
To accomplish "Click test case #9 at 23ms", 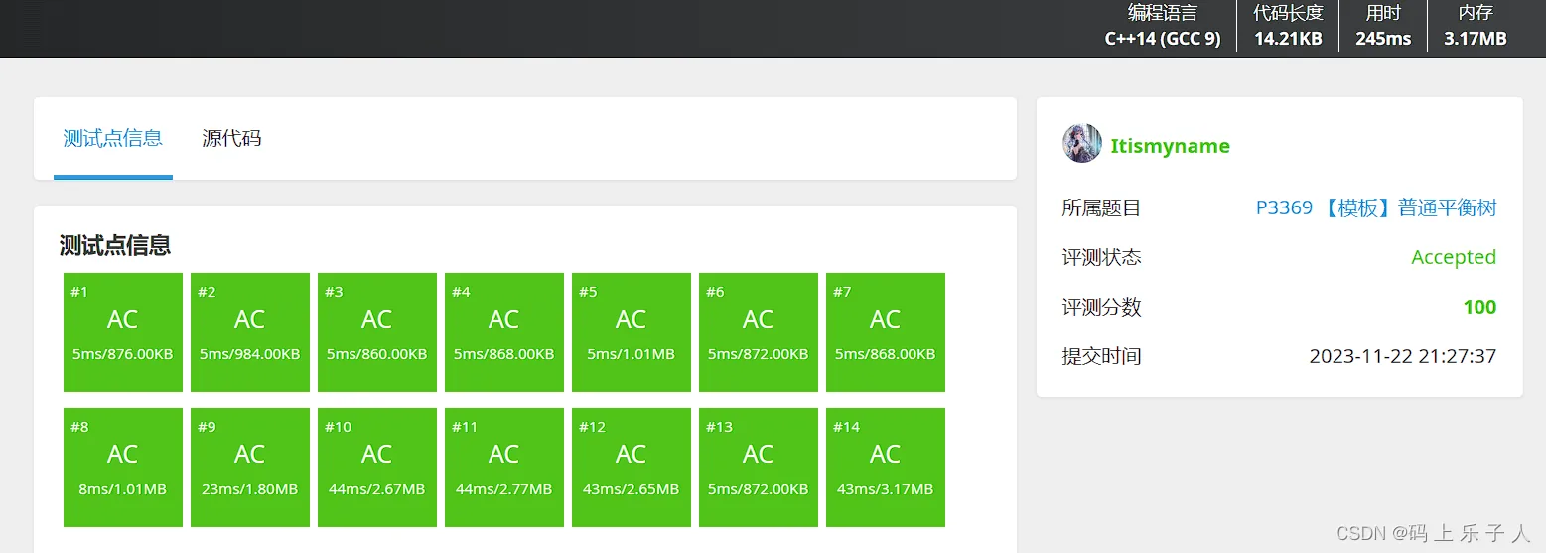I will 250,468.
